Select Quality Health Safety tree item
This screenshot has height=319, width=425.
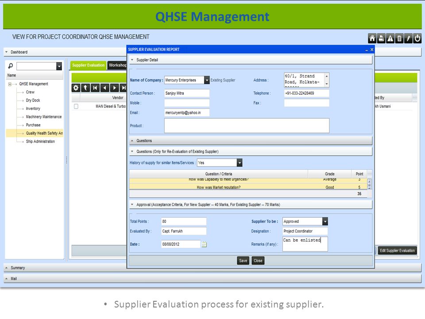tap(44, 133)
